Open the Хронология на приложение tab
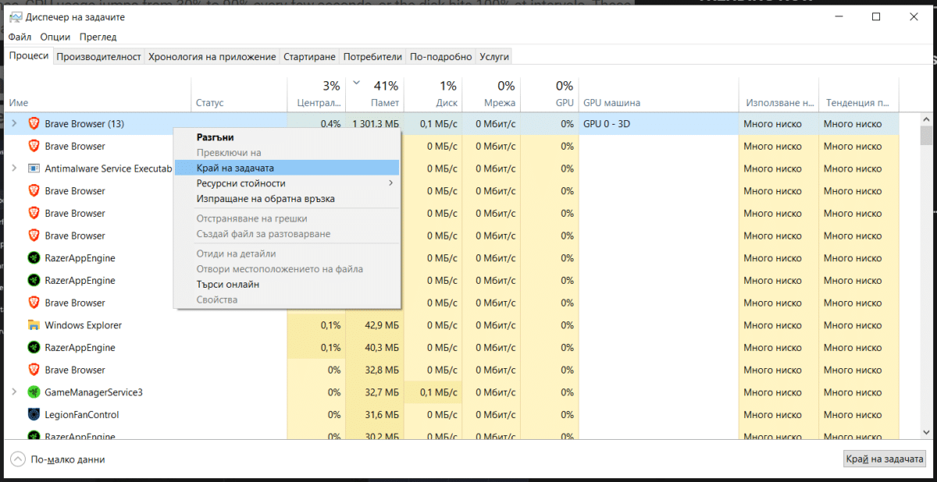 tap(212, 57)
